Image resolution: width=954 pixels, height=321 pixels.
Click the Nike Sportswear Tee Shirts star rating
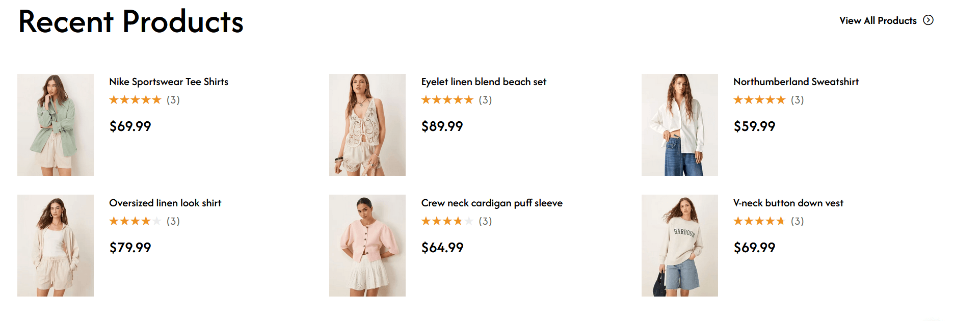[x=135, y=100]
